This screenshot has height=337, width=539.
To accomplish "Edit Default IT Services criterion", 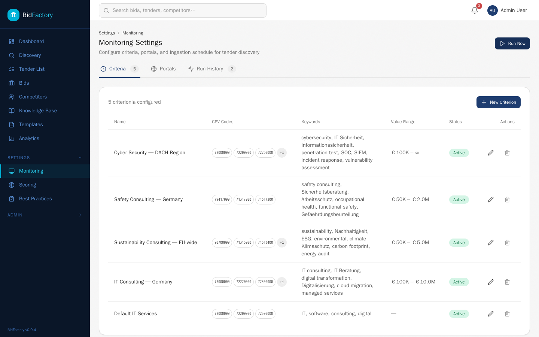I will (x=491, y=314).
